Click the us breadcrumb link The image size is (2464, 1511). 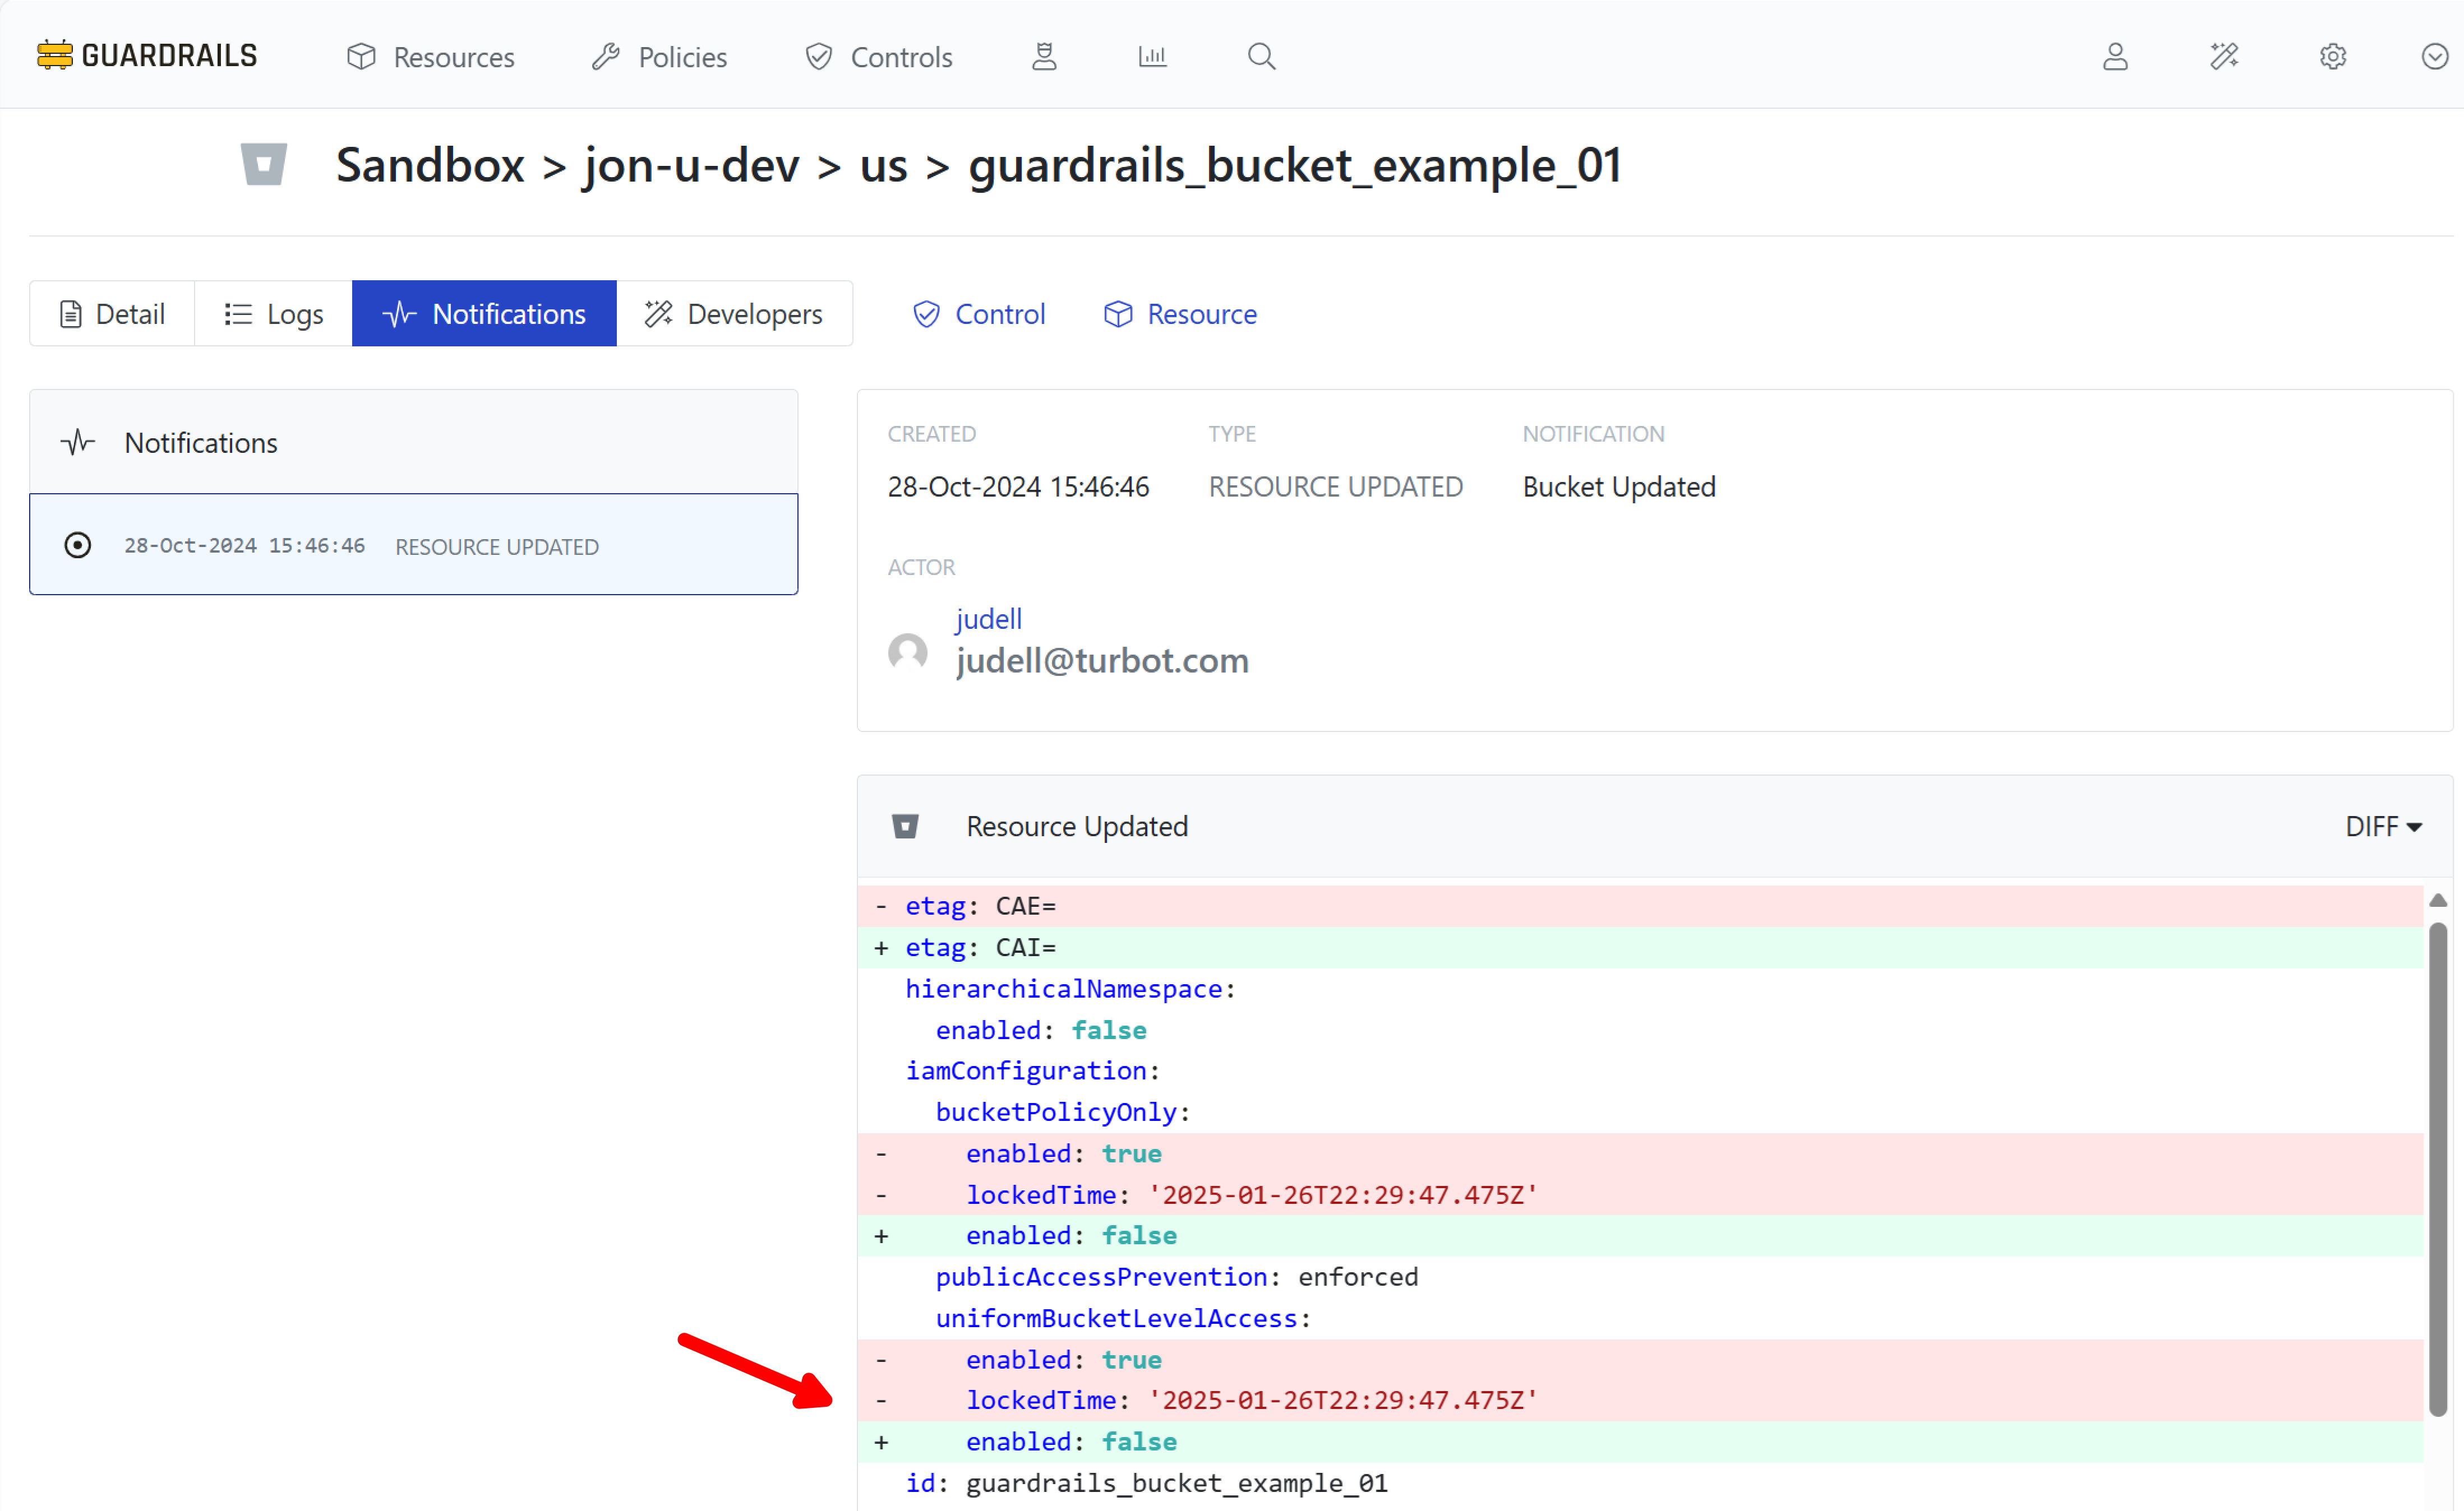pyautogui.click(x=883, y=165)
